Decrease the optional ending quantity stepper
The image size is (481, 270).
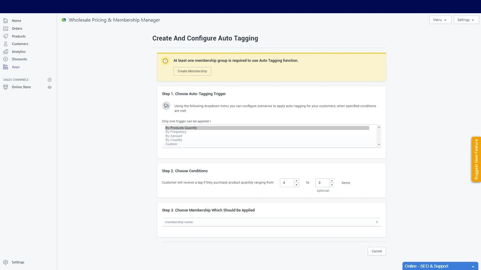(332, 185)
